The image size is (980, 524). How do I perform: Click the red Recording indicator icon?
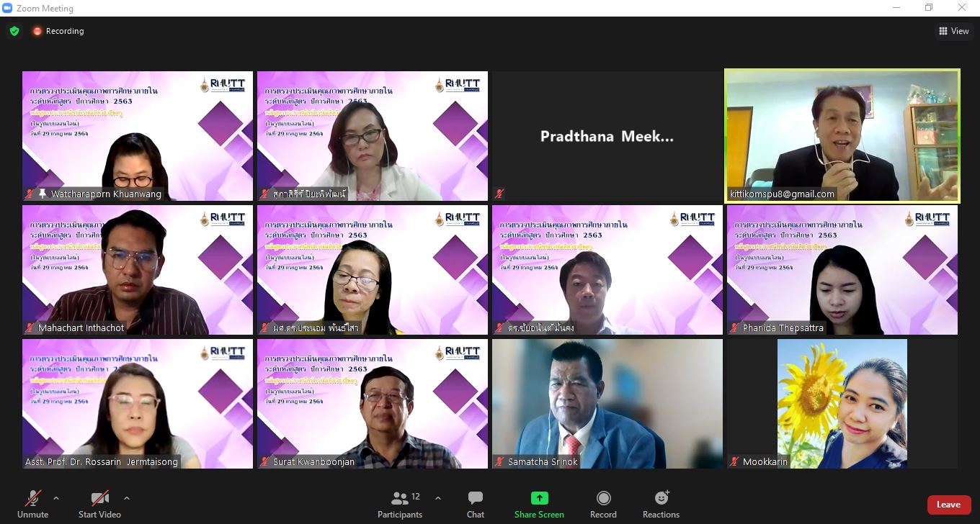click(37, 31)
